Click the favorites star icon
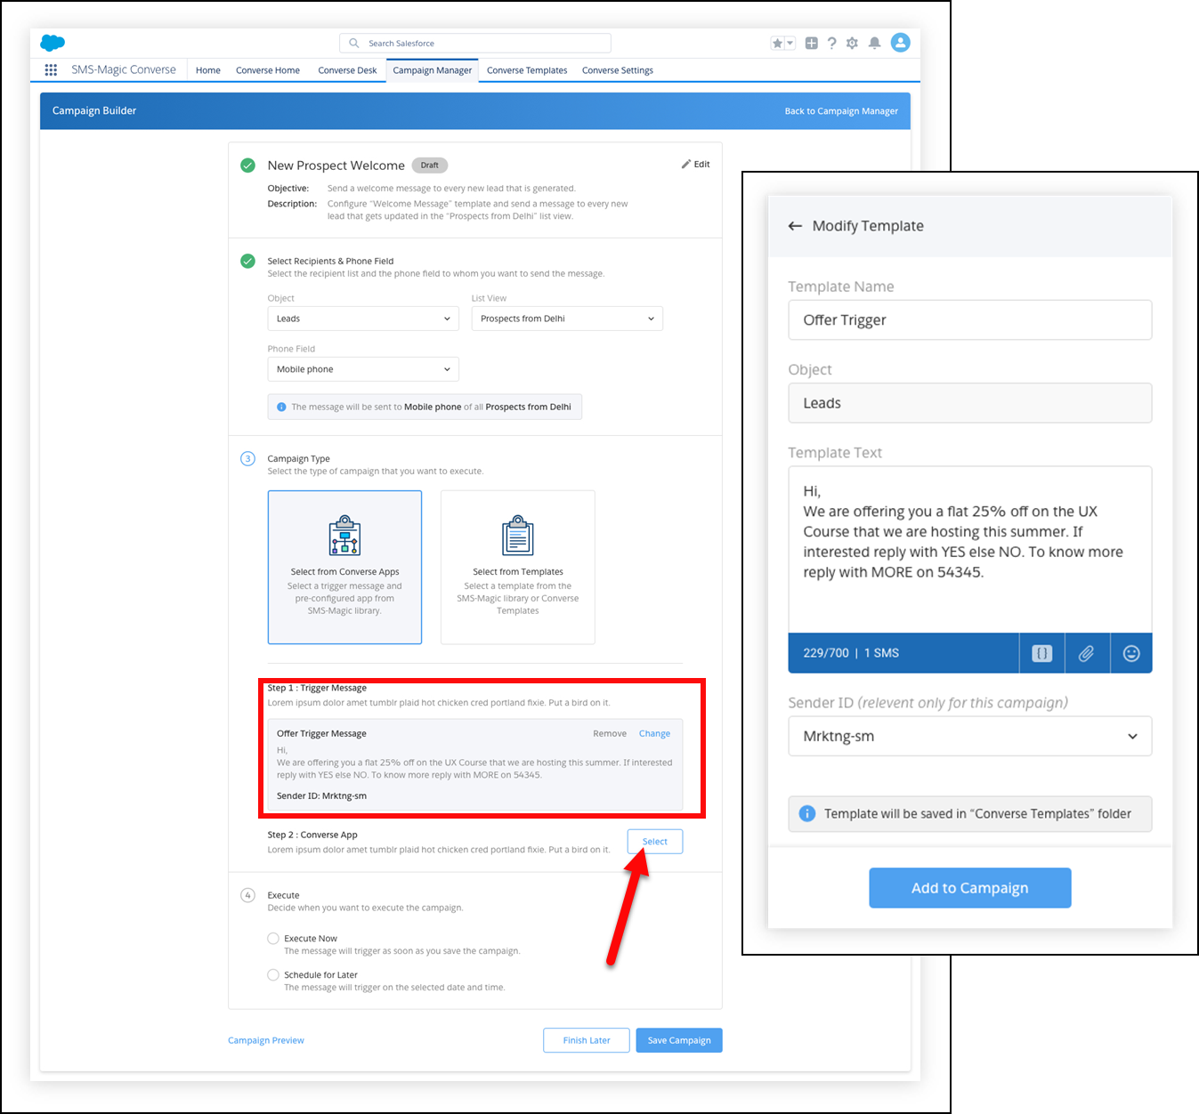The height and width of the screenshot is (1114, 1199). pos(777,43)
